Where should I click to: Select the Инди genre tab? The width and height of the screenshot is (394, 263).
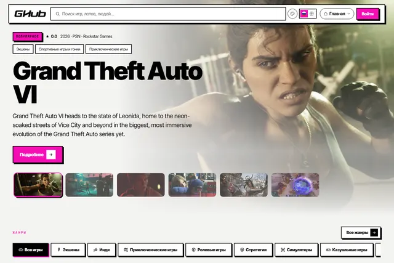(x=102, y=249)
